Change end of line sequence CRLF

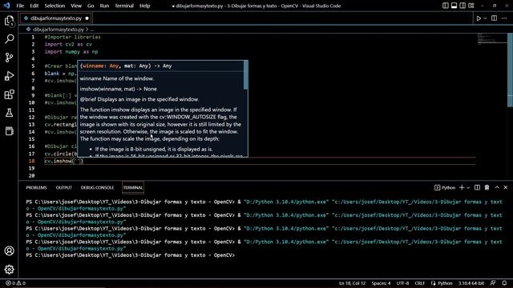419,283
